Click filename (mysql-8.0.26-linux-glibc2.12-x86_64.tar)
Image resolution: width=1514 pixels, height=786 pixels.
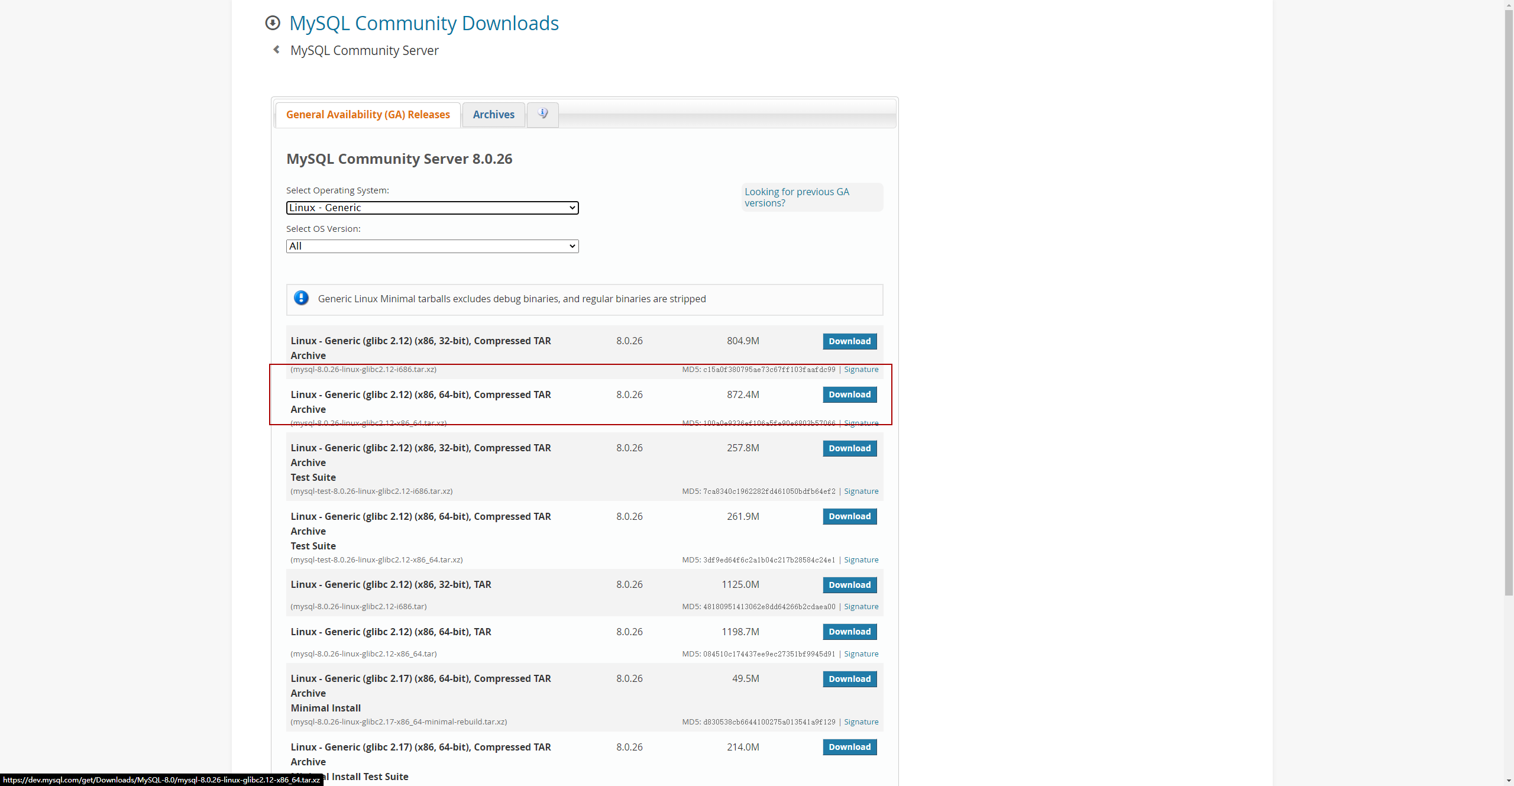364,654
